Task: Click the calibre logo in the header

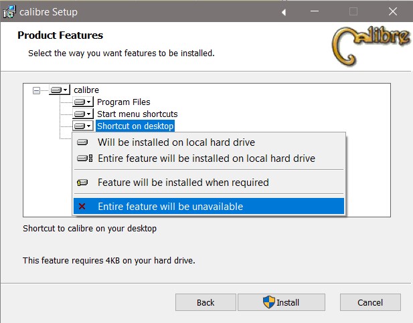Action: [x=371, y=45]
